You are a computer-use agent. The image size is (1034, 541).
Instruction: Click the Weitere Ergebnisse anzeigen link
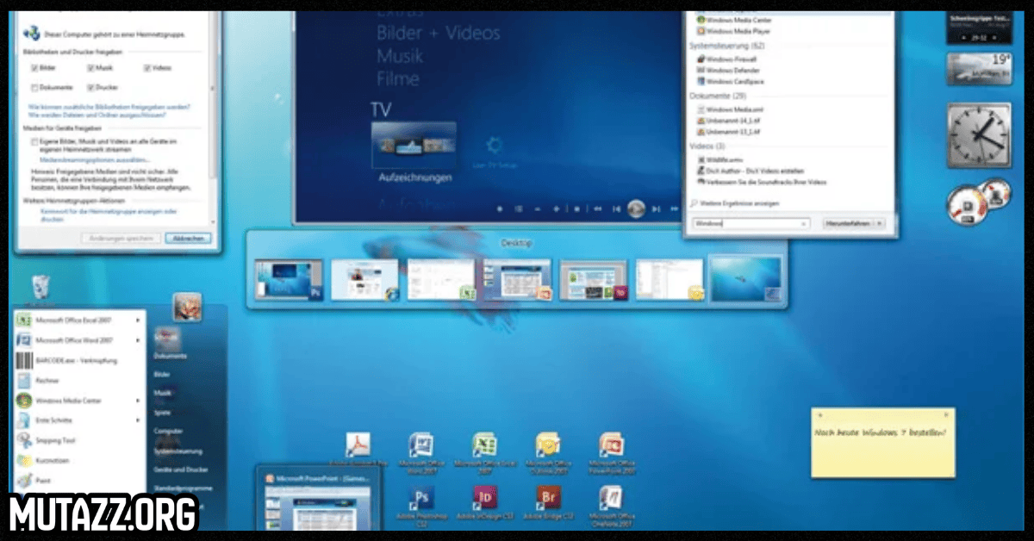coord(736,203)
